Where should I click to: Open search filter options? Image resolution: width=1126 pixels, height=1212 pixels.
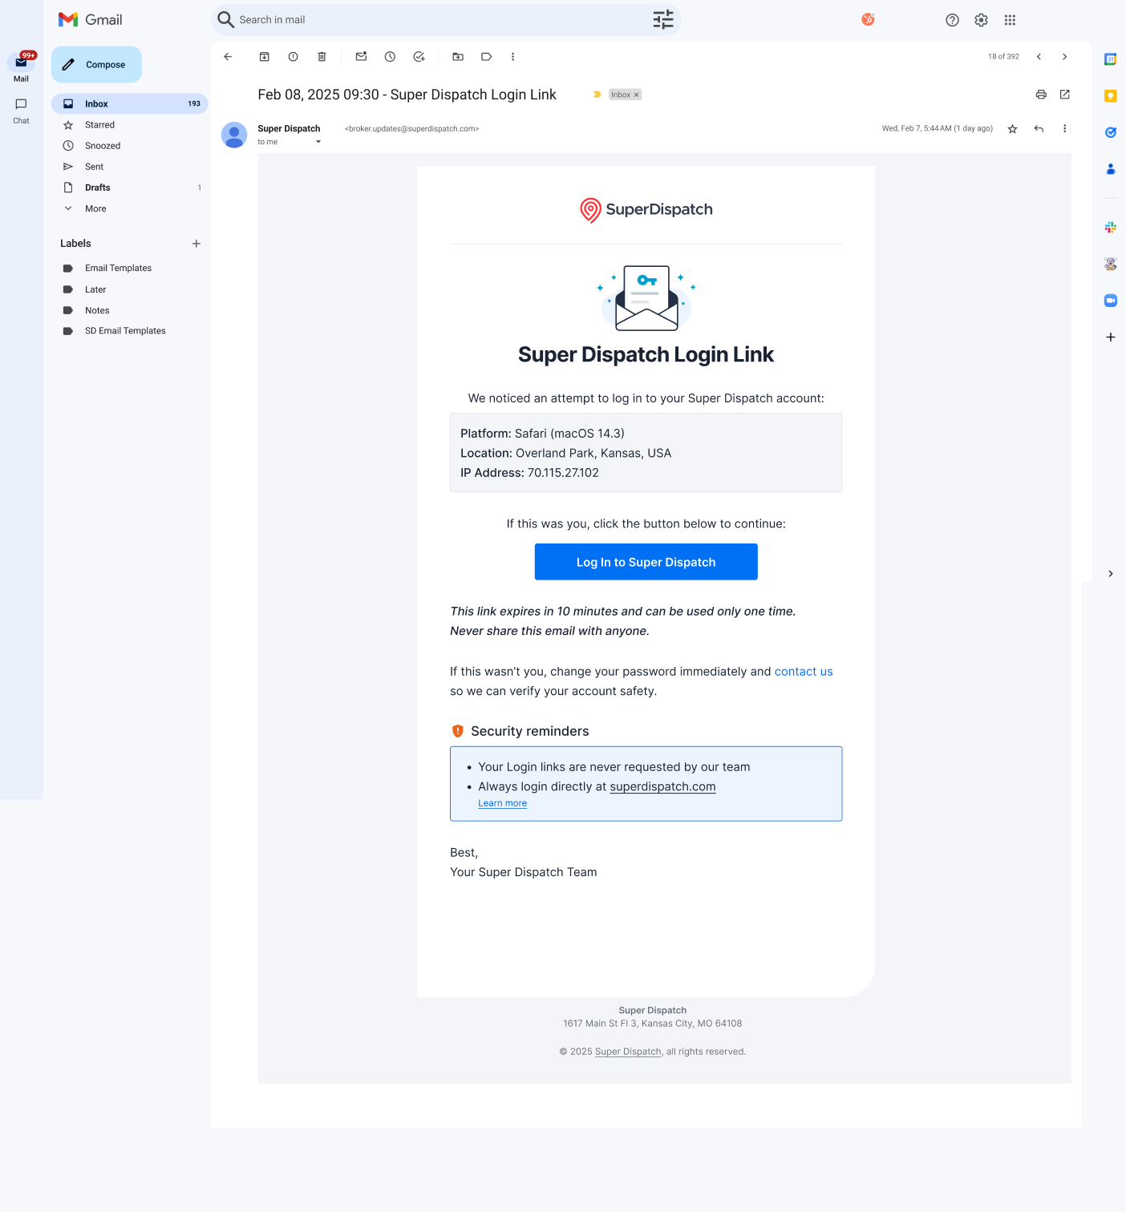tap(663, 20)
